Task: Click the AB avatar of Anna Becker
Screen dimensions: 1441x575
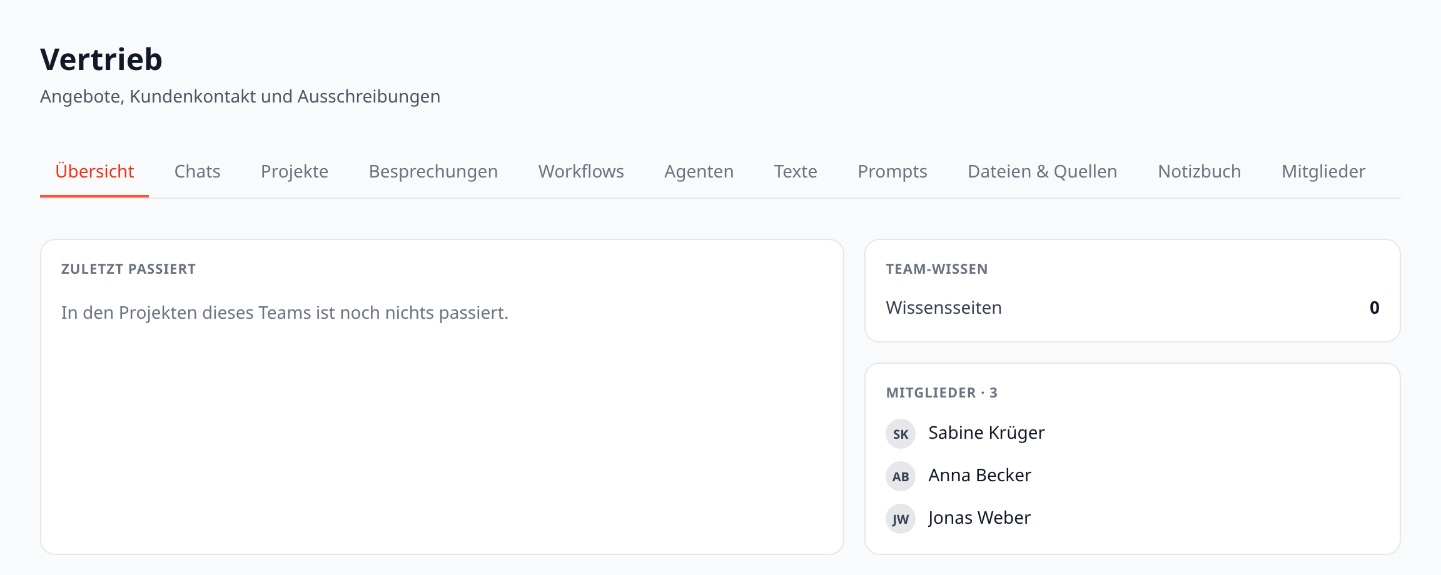Action: [x=901, y=476]
